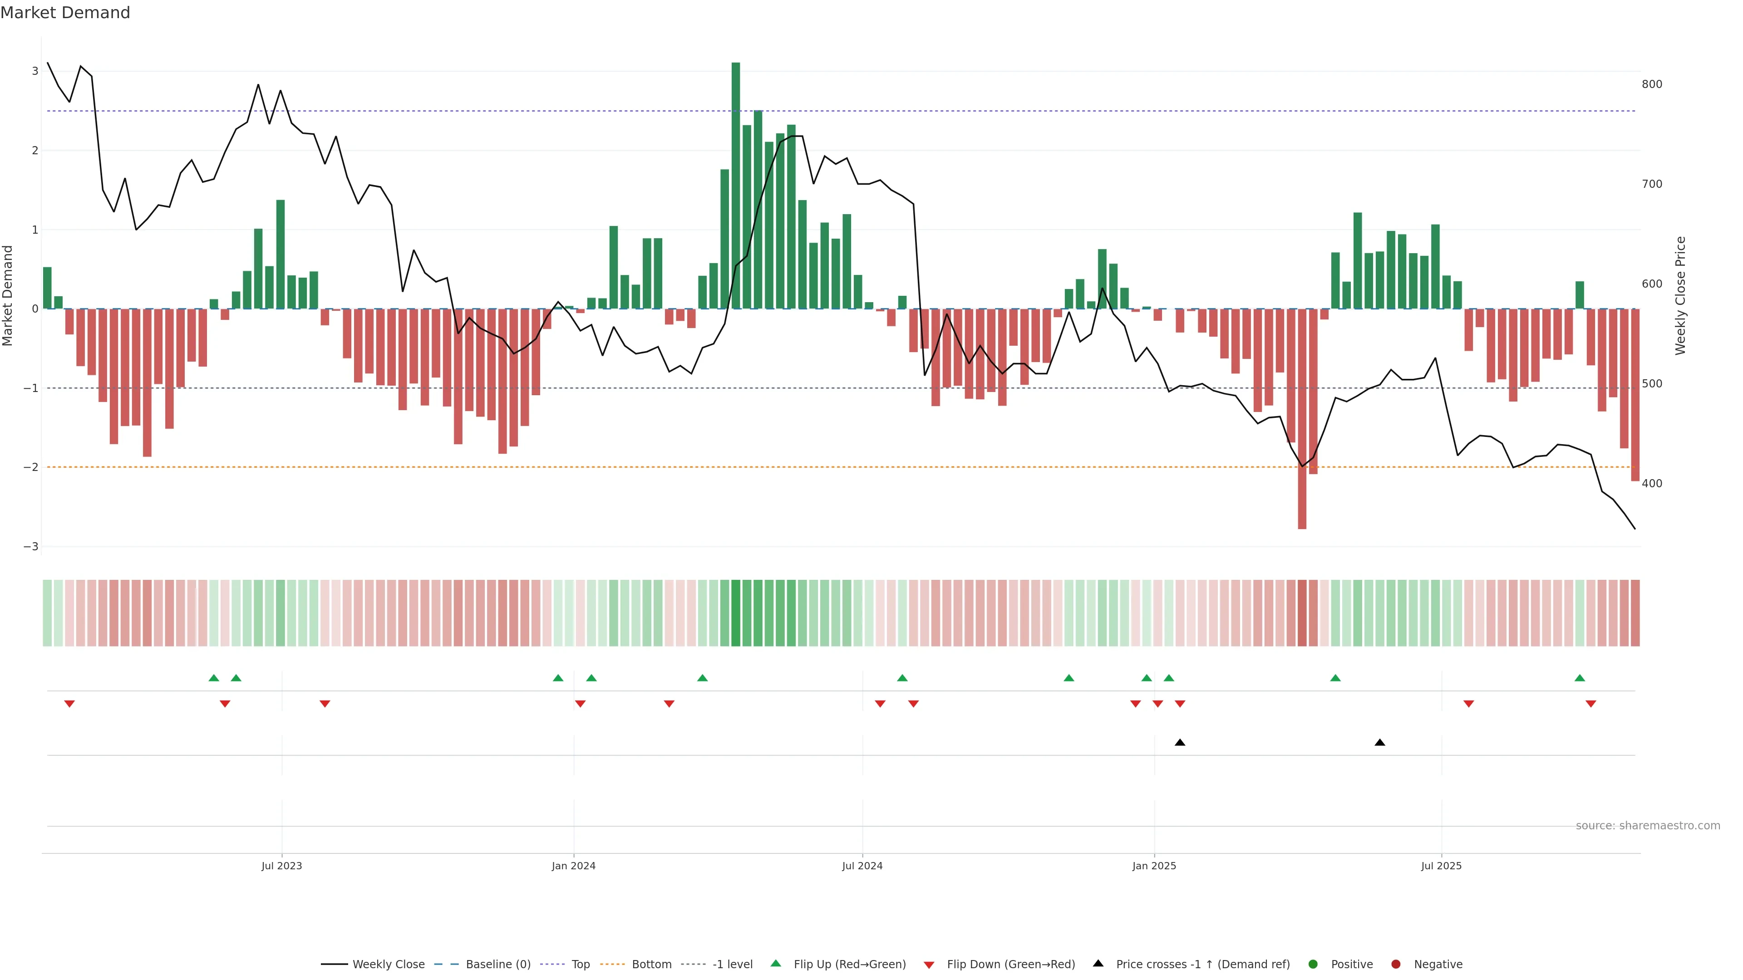Click the rightmost green Flip Up marker
The height and width of the screenshot is (980, 1743).
pos(1579,678)
